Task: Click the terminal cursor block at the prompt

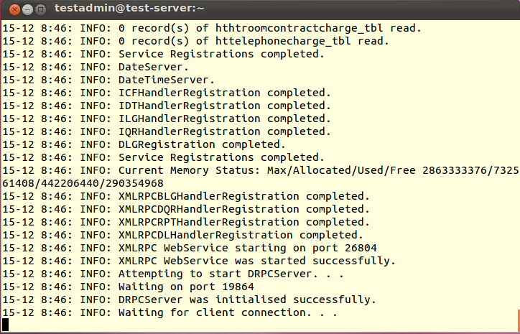Action: (6, 325)
